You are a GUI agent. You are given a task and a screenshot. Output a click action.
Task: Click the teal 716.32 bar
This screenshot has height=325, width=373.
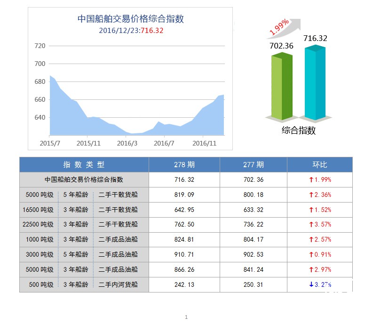click(x=315, y=82)
